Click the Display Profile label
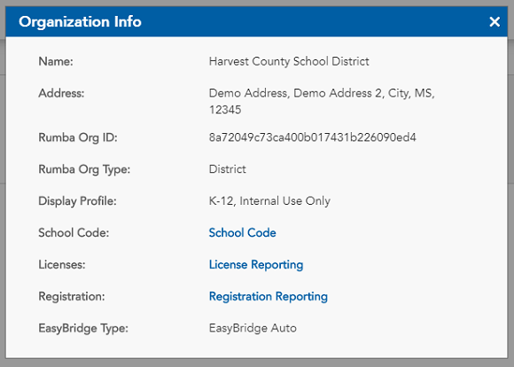The height and width of the screenshot is (367, 514). [77, 201]
